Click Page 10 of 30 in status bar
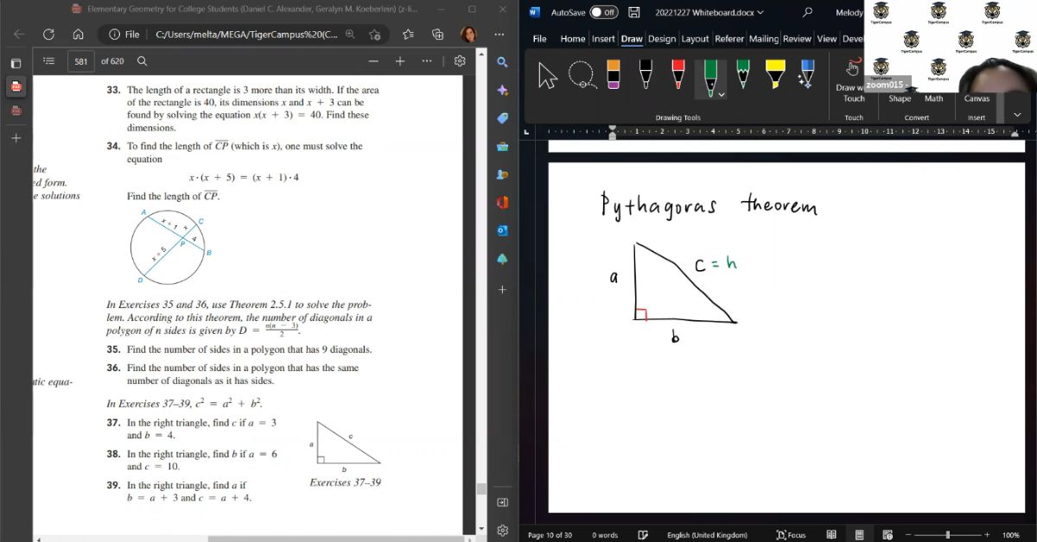 point(550,535)
